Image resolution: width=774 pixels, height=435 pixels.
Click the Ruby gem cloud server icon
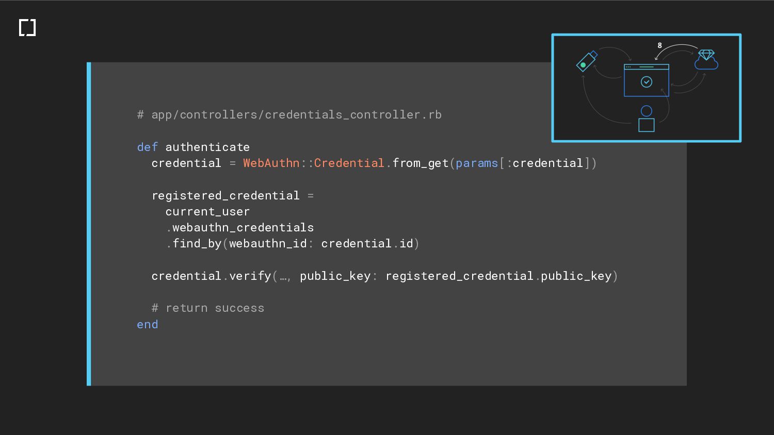[706, 59]
